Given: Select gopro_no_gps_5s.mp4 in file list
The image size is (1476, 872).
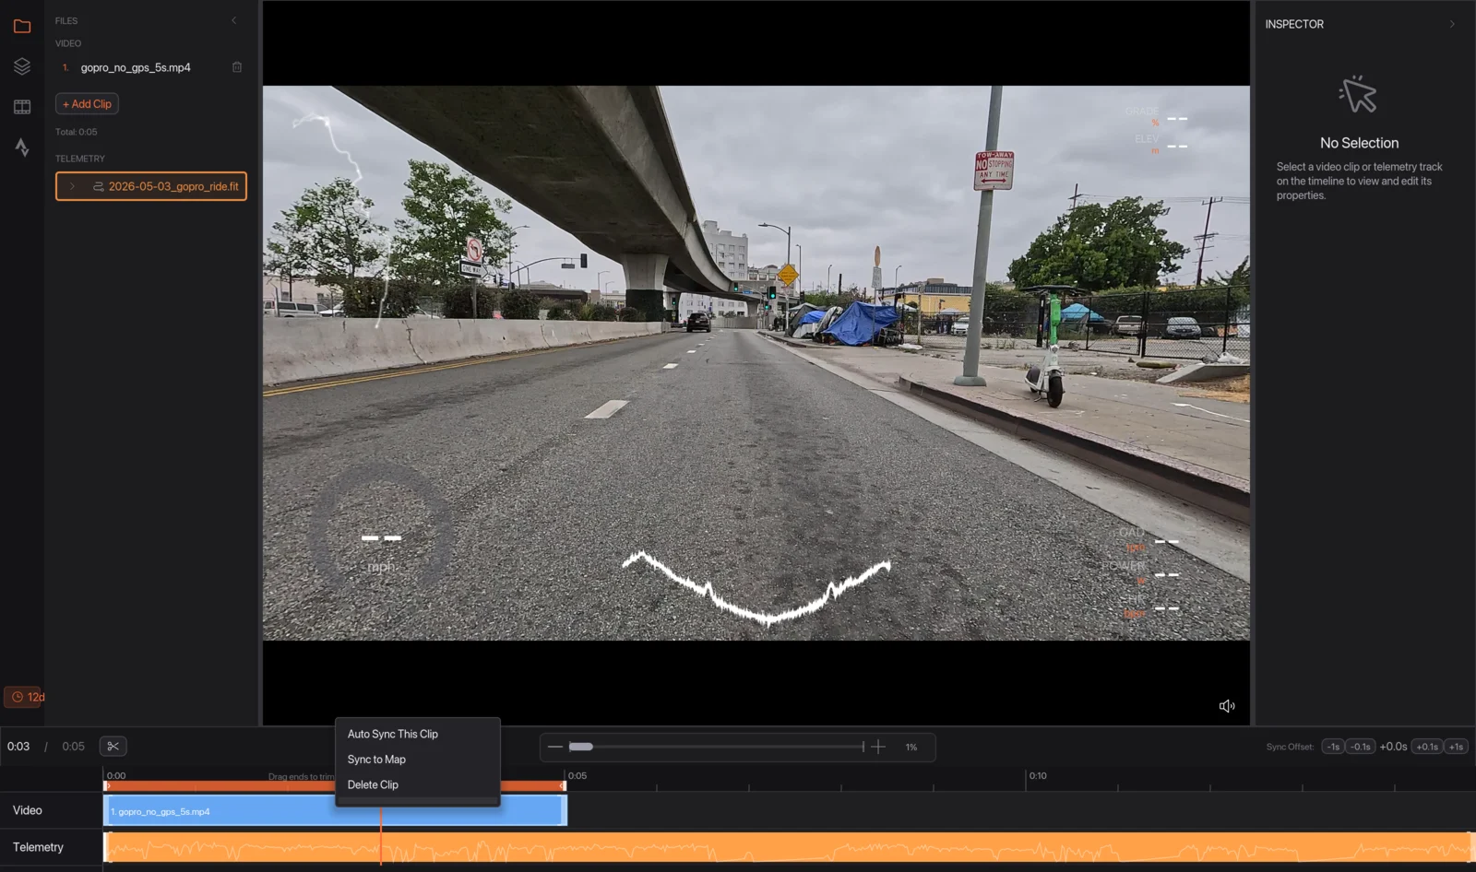Looking at the screenshot, I should [x=136, y=67].
